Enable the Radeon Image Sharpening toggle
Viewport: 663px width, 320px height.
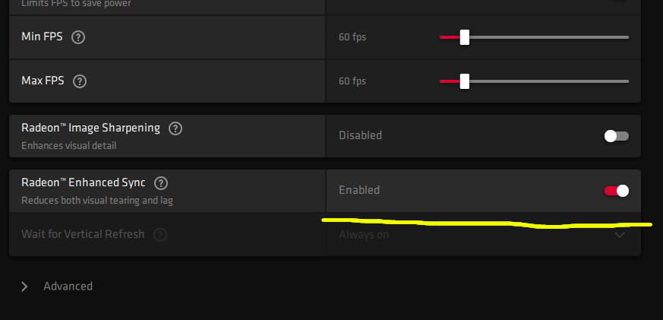point(616,136)
